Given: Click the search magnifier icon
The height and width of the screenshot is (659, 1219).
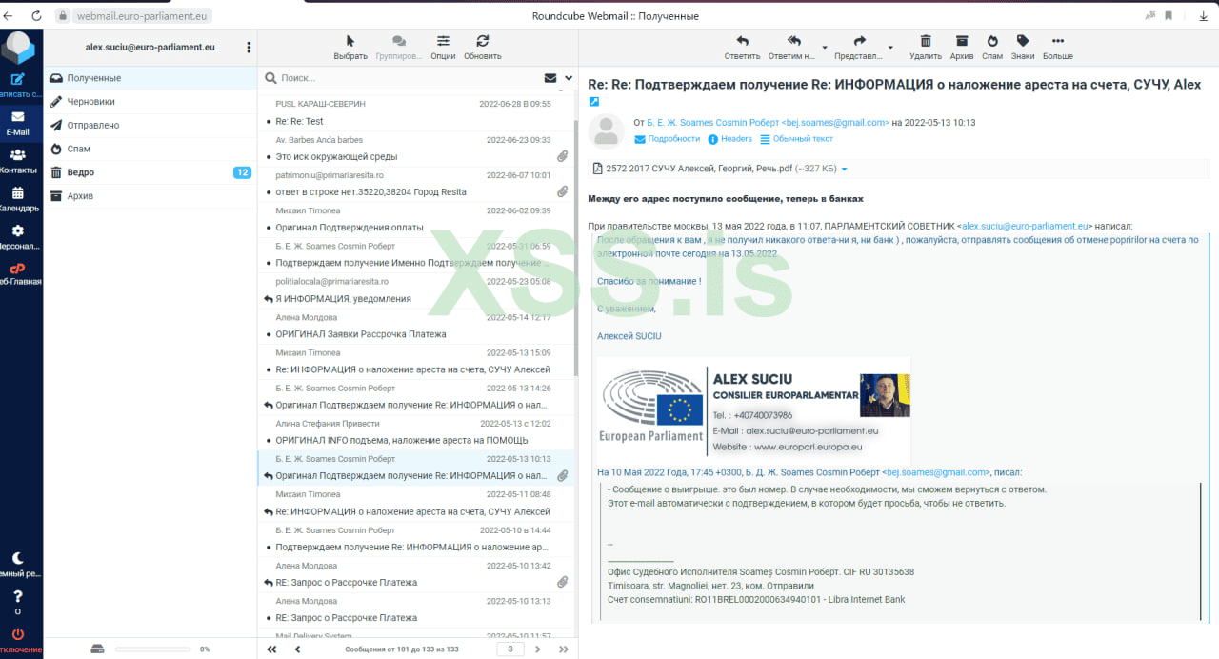Looking at the screenshot, I should (x=271, y=78).
